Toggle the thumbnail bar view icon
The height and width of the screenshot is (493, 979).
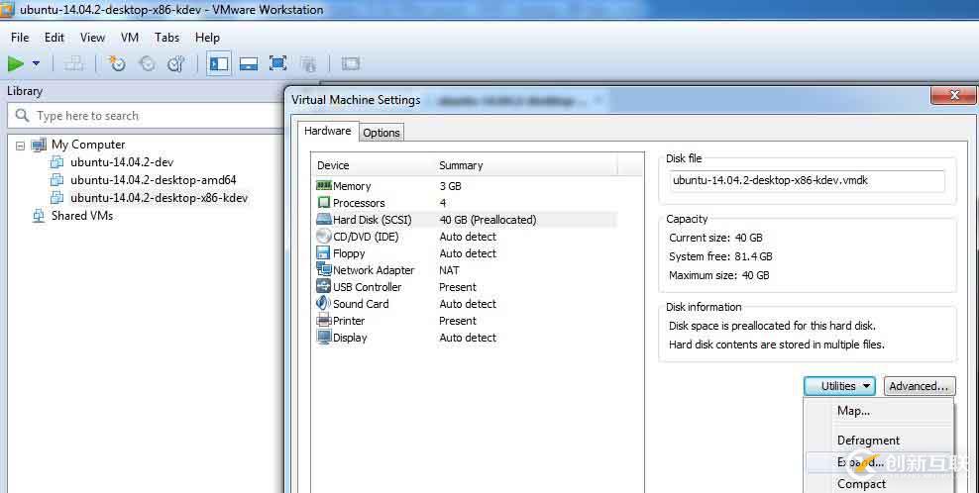coord(249,63)
